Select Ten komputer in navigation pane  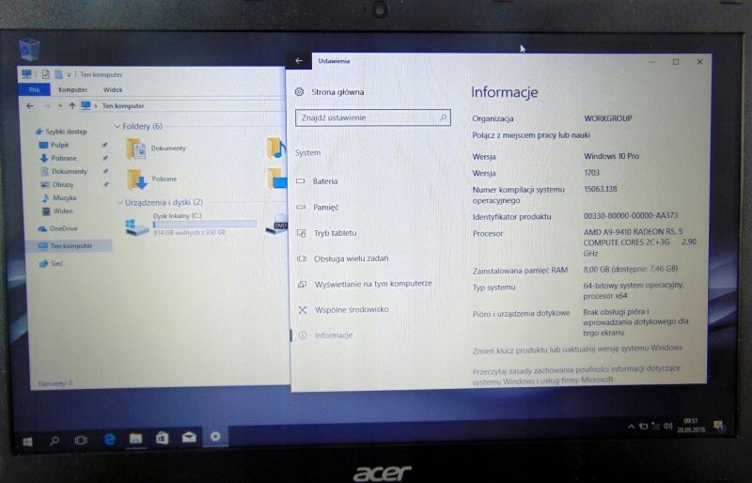[x=71, y=246]
